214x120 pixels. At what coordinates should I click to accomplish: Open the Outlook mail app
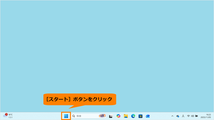pyautogui.click(x=148, y=116)
